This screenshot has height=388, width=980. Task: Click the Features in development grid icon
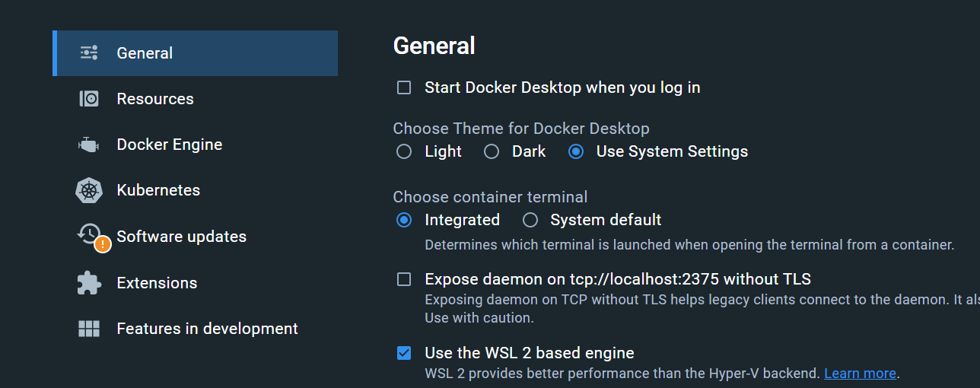[x=89, y=329]
